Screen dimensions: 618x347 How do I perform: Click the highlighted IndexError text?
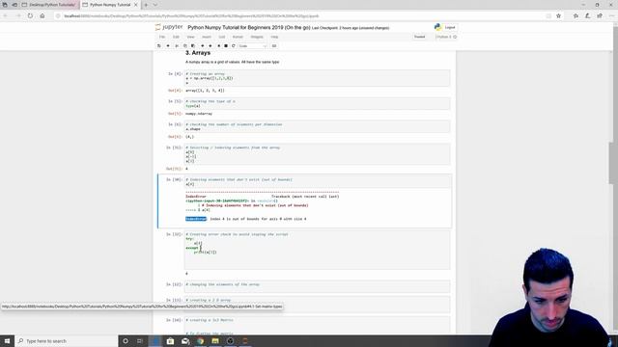click(x=196, y=219)
